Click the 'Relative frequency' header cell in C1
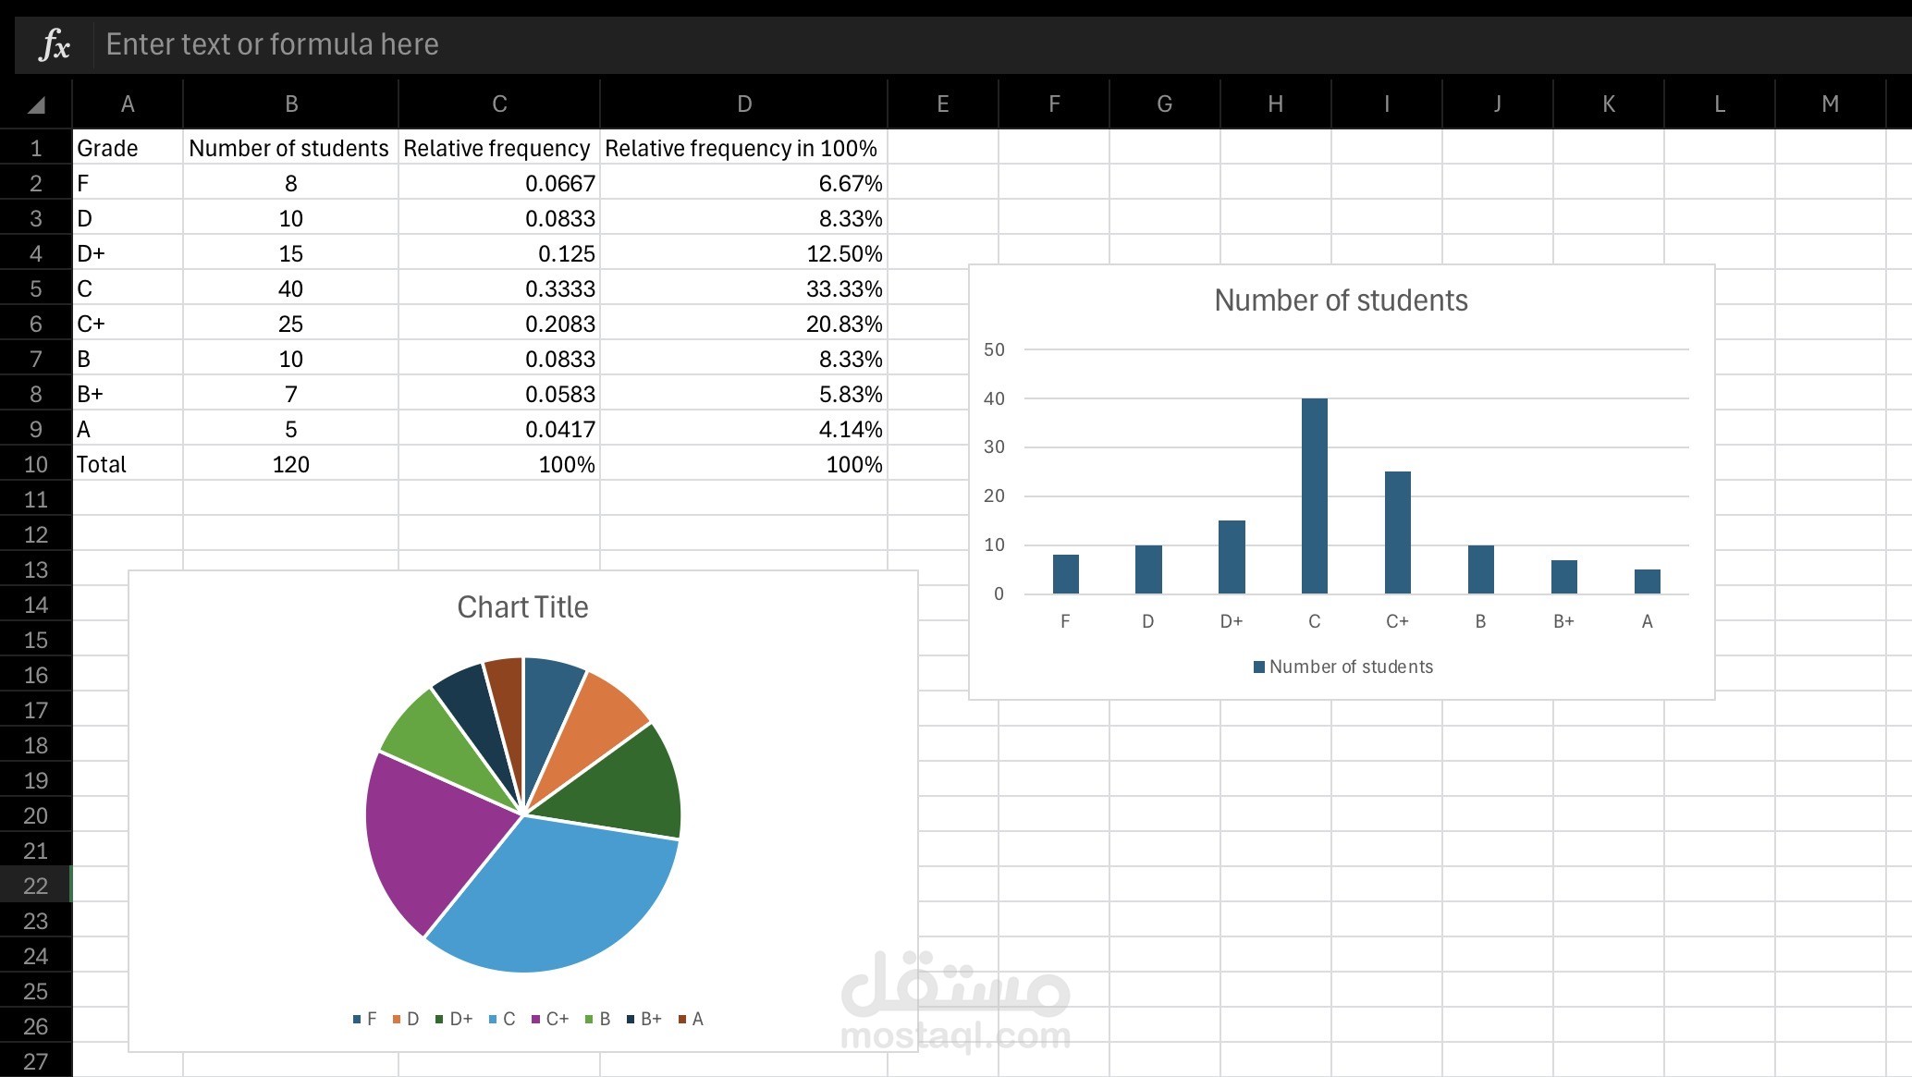The width and height of the screenshot is (1912, 1077). (499, 148)
